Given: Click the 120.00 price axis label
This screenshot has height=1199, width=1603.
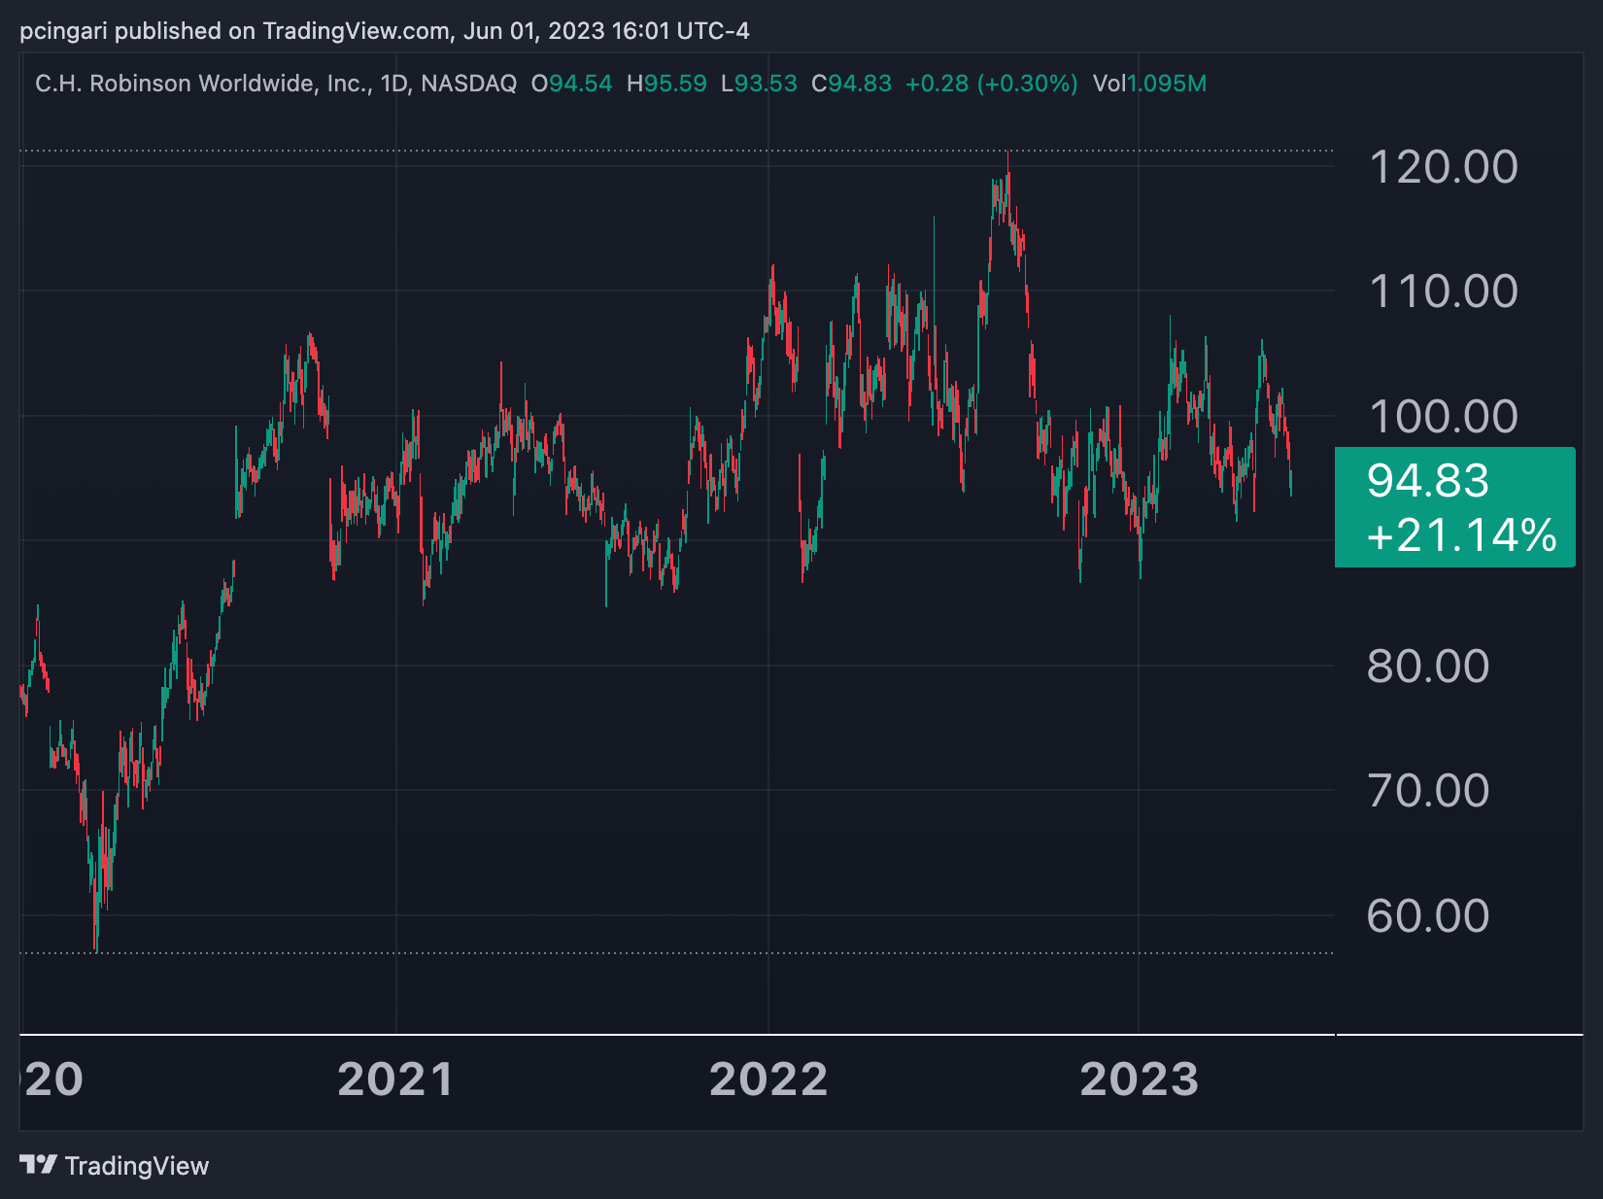Looking at the screenshot, I should [1443, 167].
